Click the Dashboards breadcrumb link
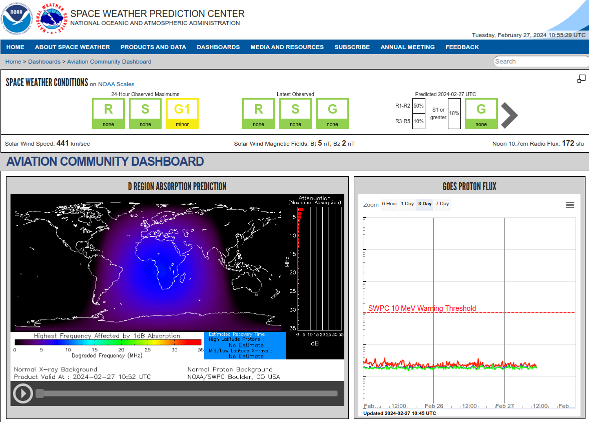Viewport: 589px width, 422px height. pos(45,62)
